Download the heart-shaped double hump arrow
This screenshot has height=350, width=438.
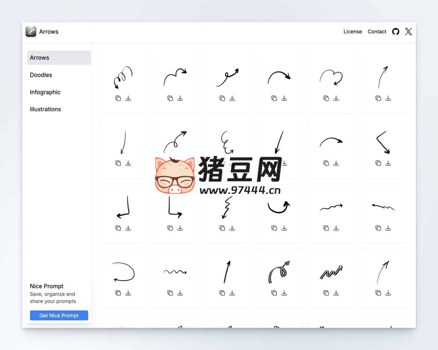[x=336, y=98]
